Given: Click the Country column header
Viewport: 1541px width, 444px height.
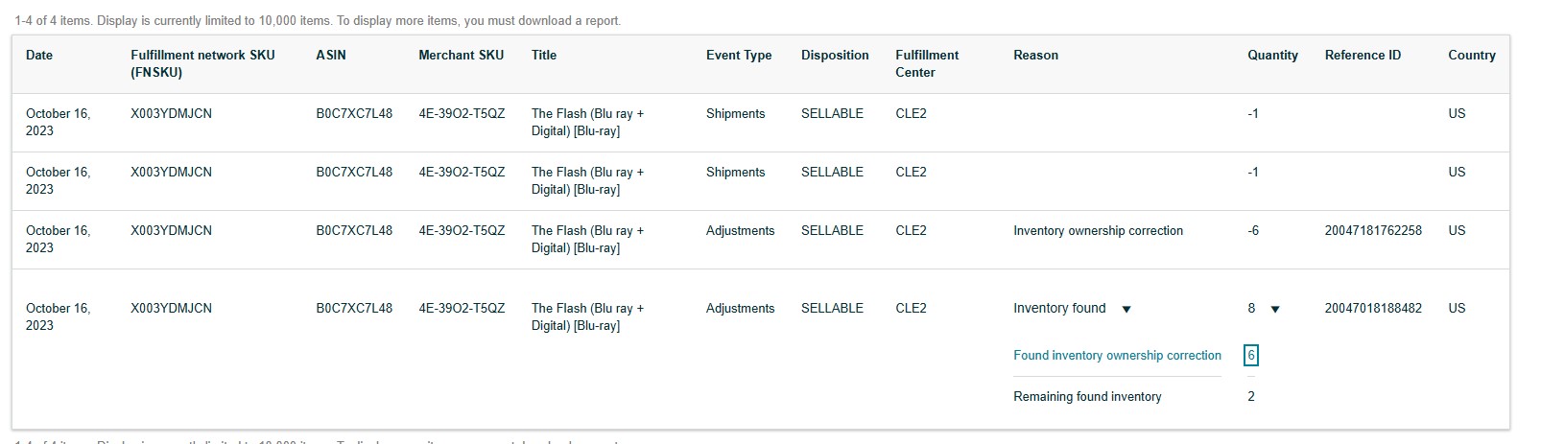Looking at the screenshot, I should (x=1472, y=55).
